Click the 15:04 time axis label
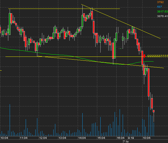 click(101, 138)
